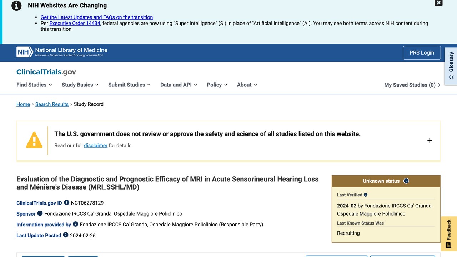The width and height of the screenshot is (457, 257).
Task: Click the Study Record breadcrumb text
Action: [x=89, y=104]
